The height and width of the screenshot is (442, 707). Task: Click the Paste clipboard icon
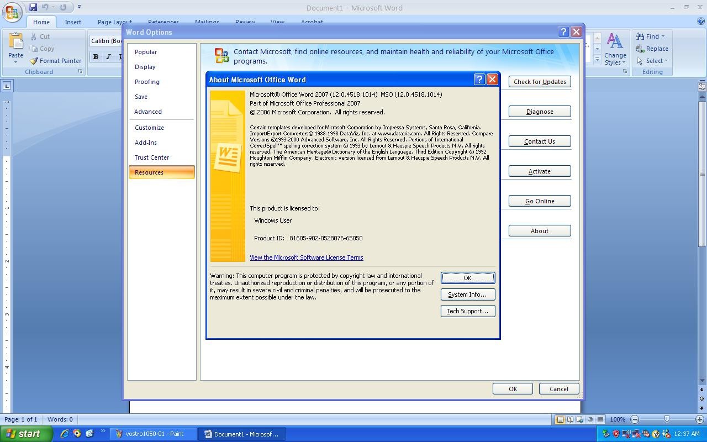coord(15,41)
